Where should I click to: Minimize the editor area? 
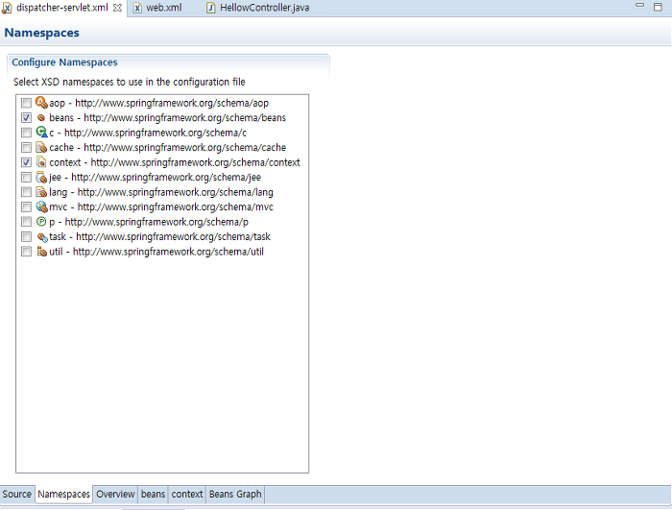coord(640,5)
